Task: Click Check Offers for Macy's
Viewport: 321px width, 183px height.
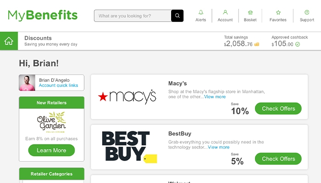Action: (278, 108)
